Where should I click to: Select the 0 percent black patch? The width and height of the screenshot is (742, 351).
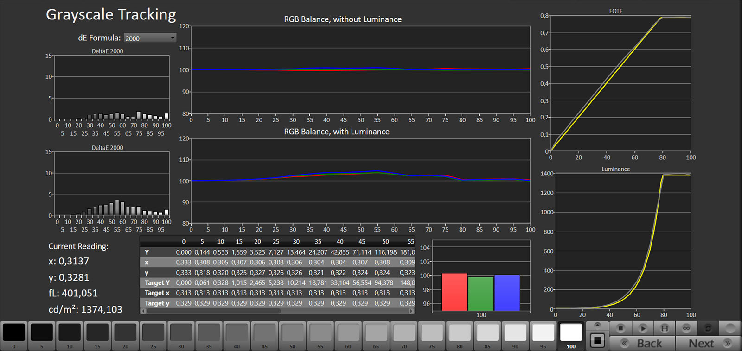(14, 332)
